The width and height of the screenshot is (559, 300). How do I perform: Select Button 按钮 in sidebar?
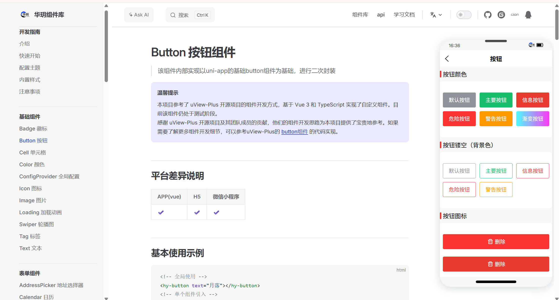click(33, 141)
